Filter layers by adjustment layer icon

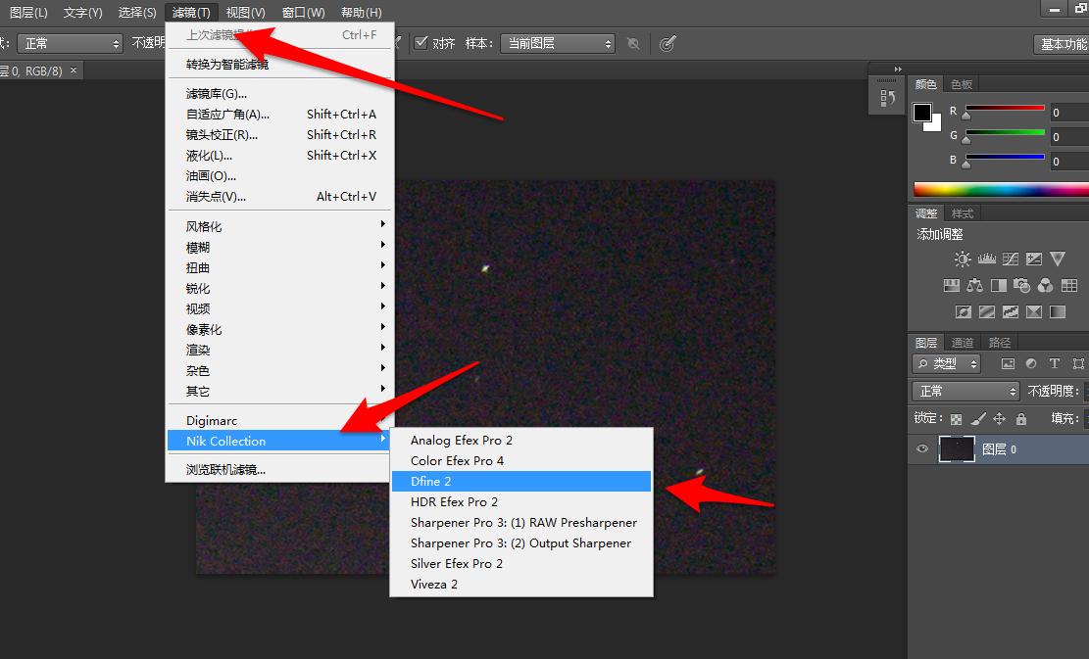(1031, 363)
